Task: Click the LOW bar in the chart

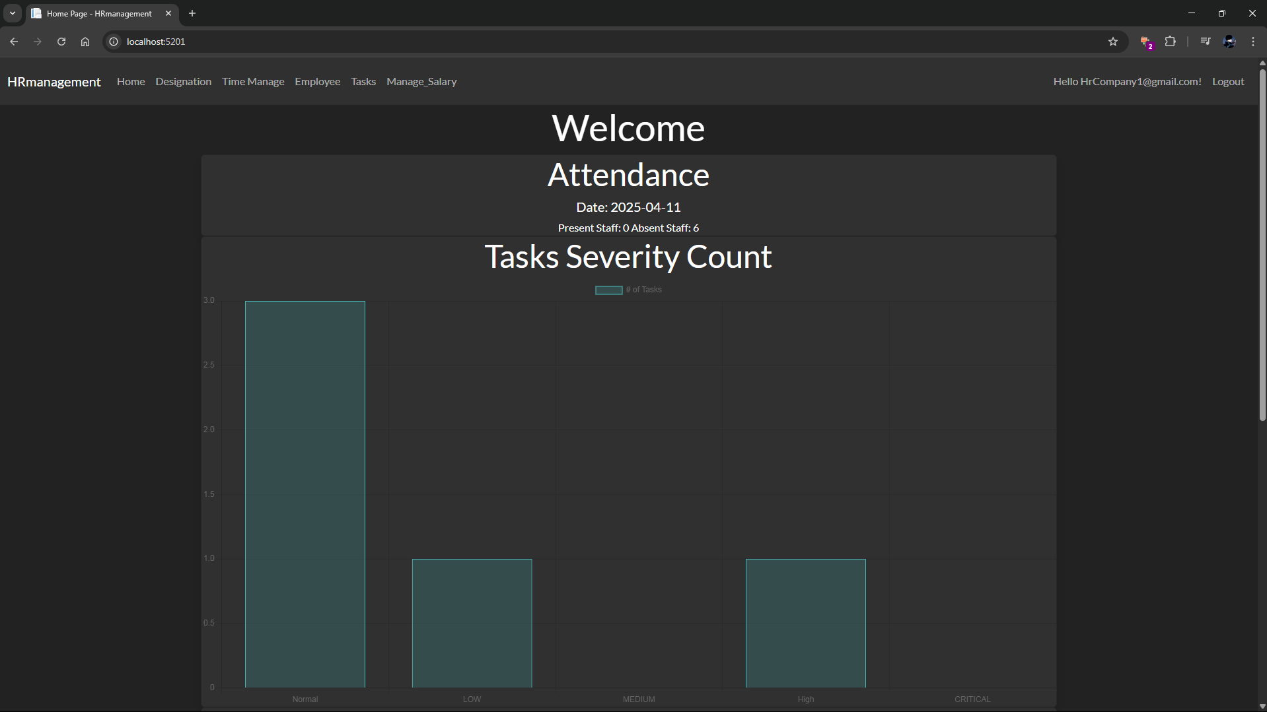Action: pyautogui.click(x=472, y=623)
